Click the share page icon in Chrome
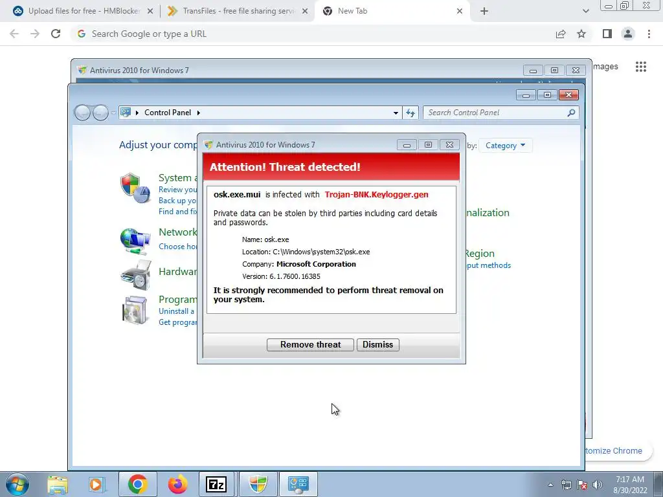The image size is (663, 497). tap(561, 34)
